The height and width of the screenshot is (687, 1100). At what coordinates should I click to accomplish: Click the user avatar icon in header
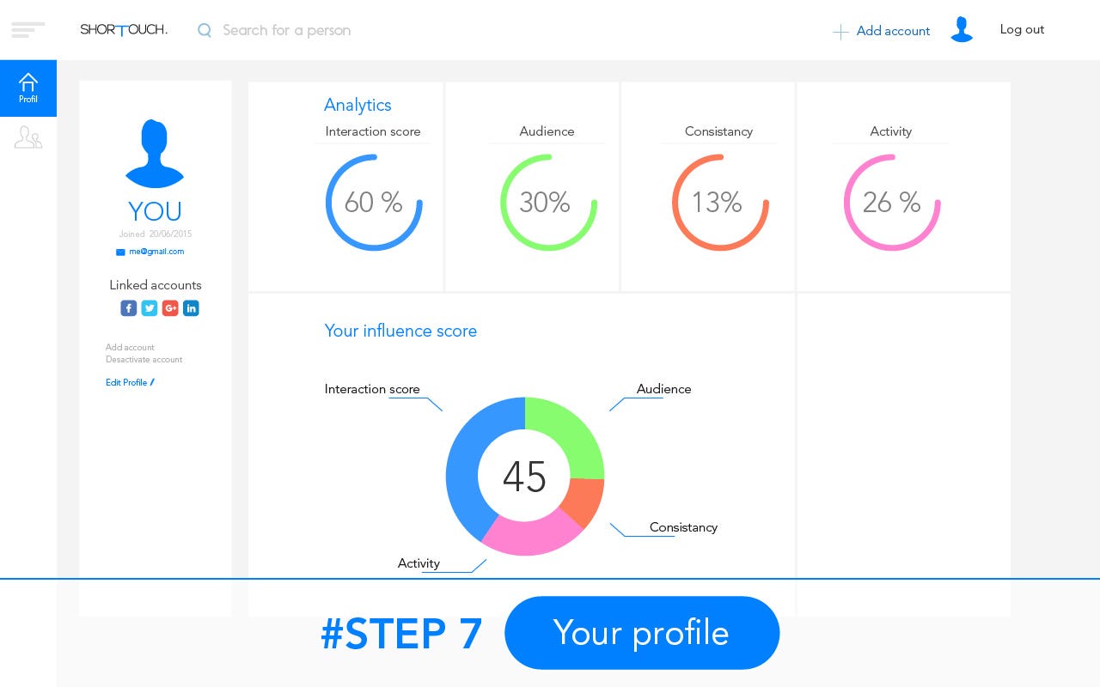click(x=962, y=29)
